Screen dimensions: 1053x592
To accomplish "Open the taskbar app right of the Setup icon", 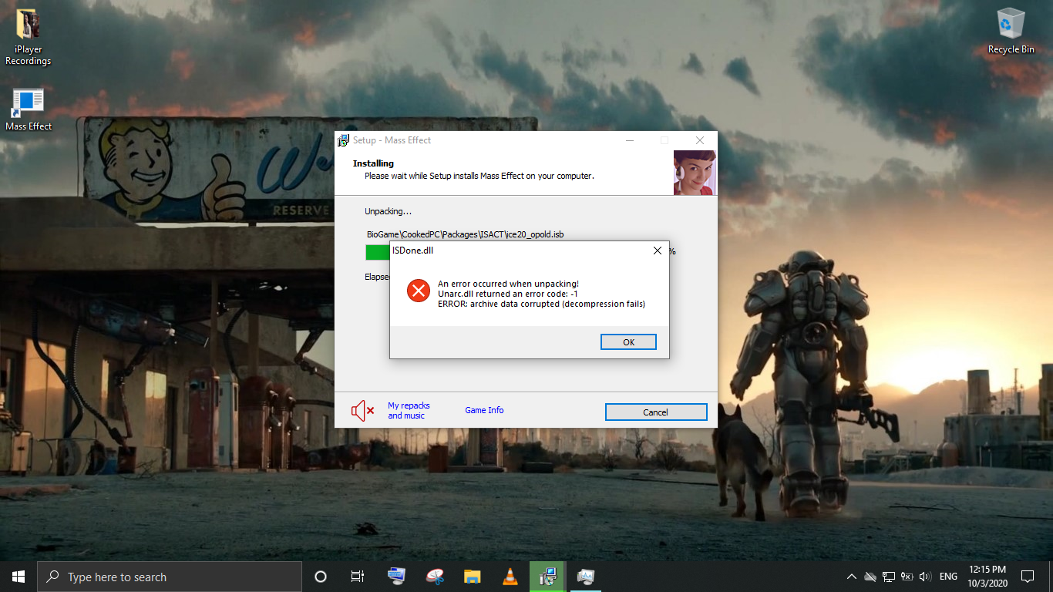I will pyautogui.click(x=586, y=577).
